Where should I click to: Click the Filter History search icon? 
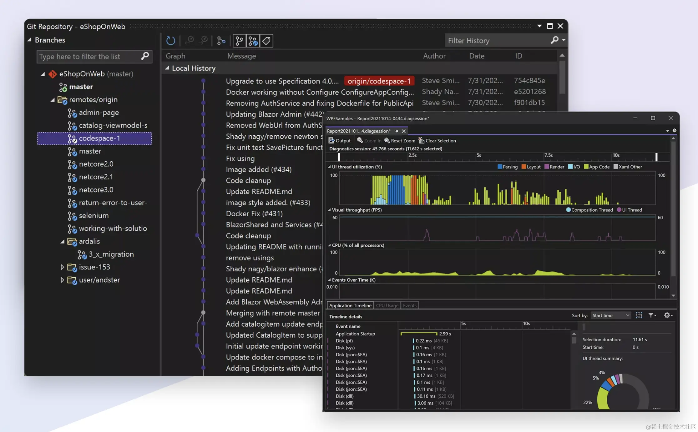tap(554, 40)
